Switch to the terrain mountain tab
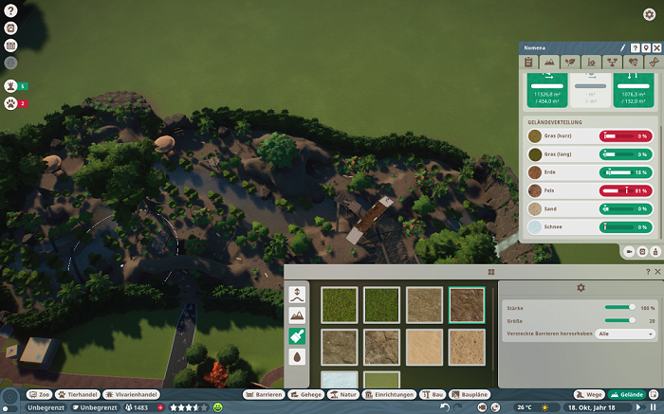The height and width of the screenshot is (414, 664). [x=549, y=62]
